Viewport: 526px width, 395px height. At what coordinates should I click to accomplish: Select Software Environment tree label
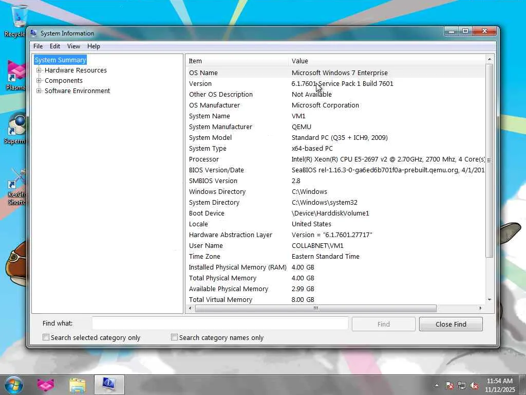(x=77, y=91)
